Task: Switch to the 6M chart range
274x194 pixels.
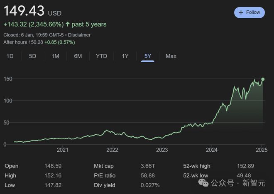Action: (78, 56)
